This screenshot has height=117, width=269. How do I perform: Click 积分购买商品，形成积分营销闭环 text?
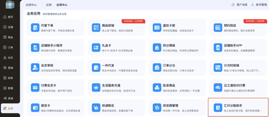point(181,51)
